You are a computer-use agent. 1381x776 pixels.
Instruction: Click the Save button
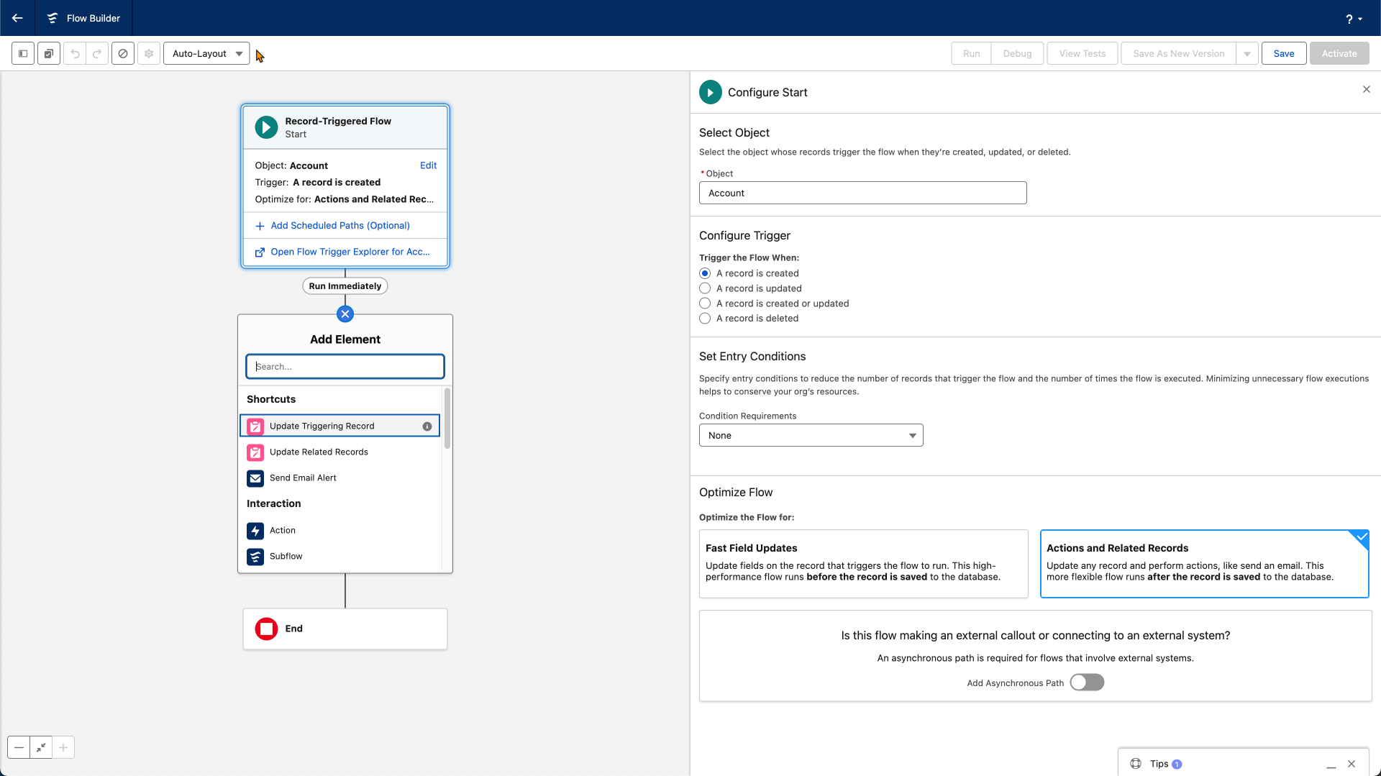point(1283,53)
